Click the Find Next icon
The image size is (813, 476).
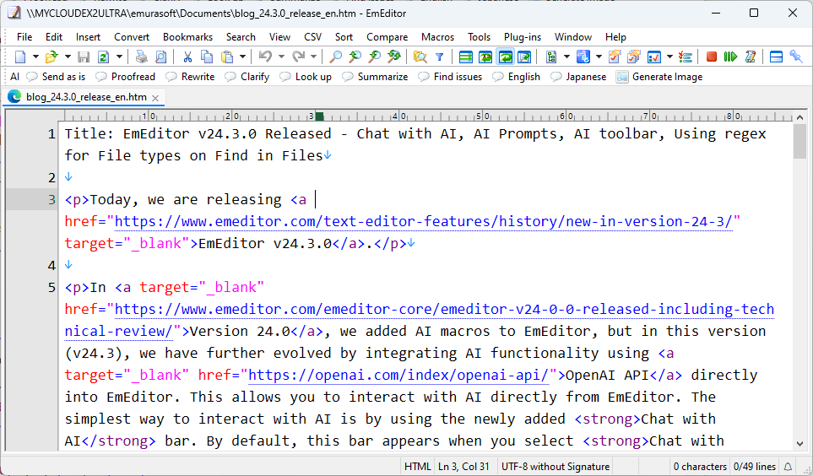[x=355, y=57]
